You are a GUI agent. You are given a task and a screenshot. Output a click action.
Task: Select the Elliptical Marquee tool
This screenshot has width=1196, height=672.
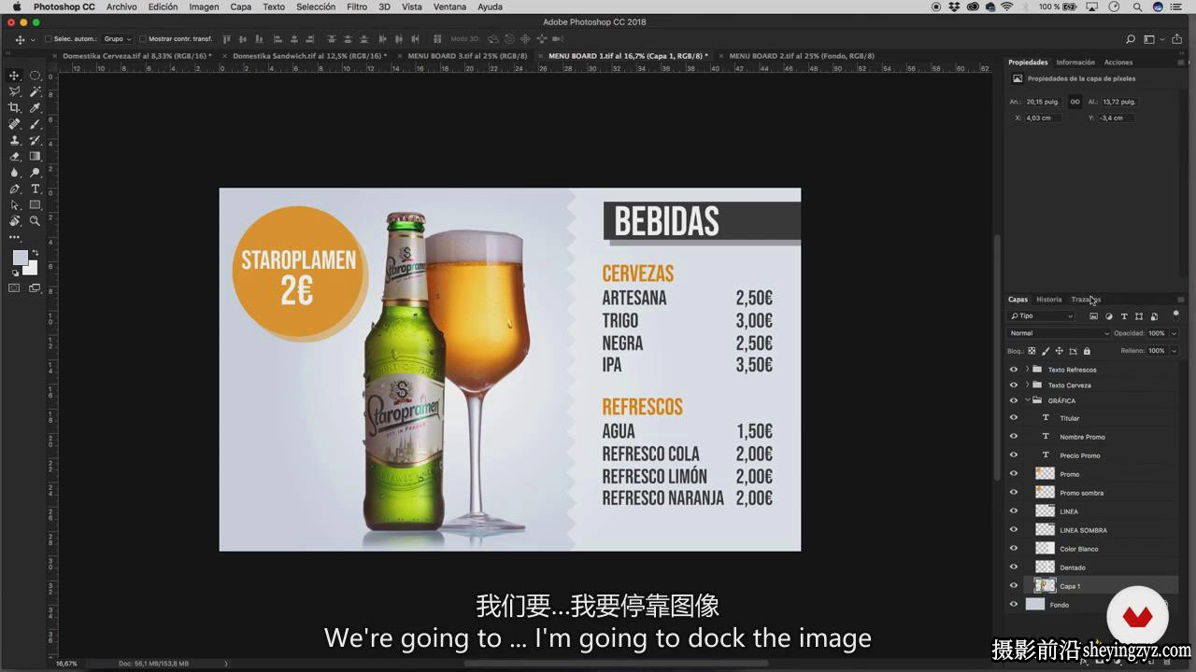tap(35, 76)
